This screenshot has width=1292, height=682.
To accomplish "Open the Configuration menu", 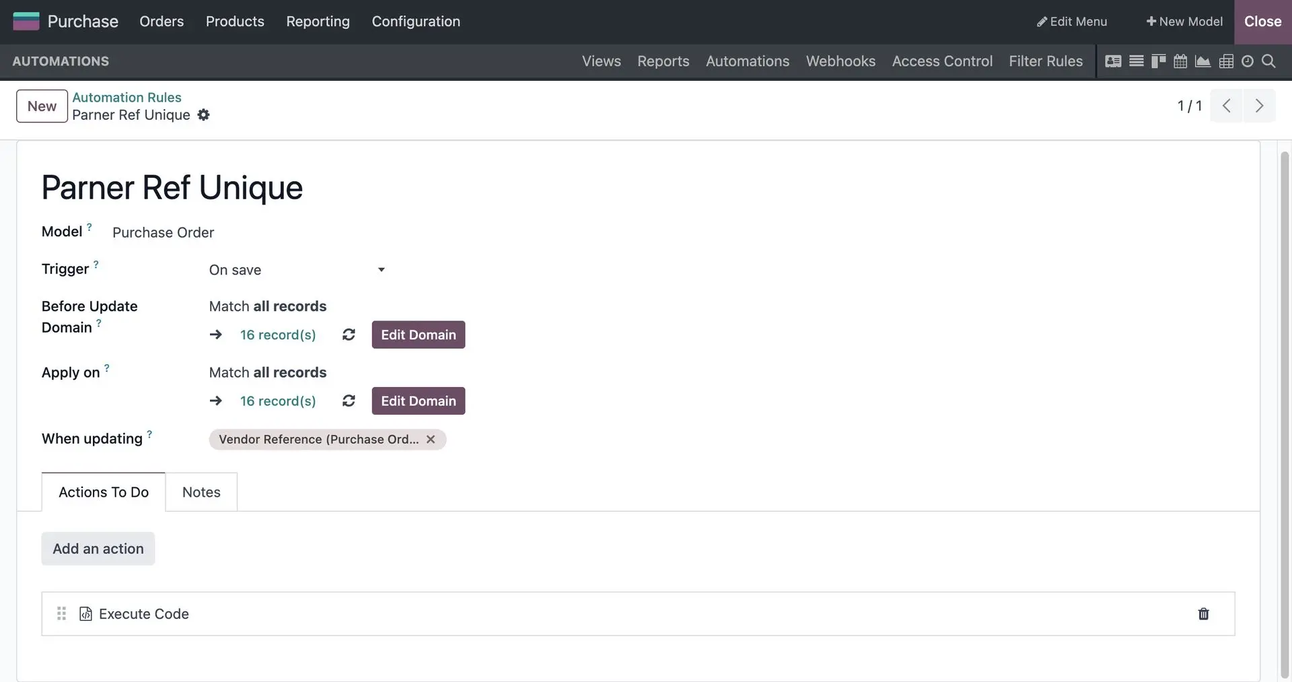I will pyautogui.click(x=416, y=22).
